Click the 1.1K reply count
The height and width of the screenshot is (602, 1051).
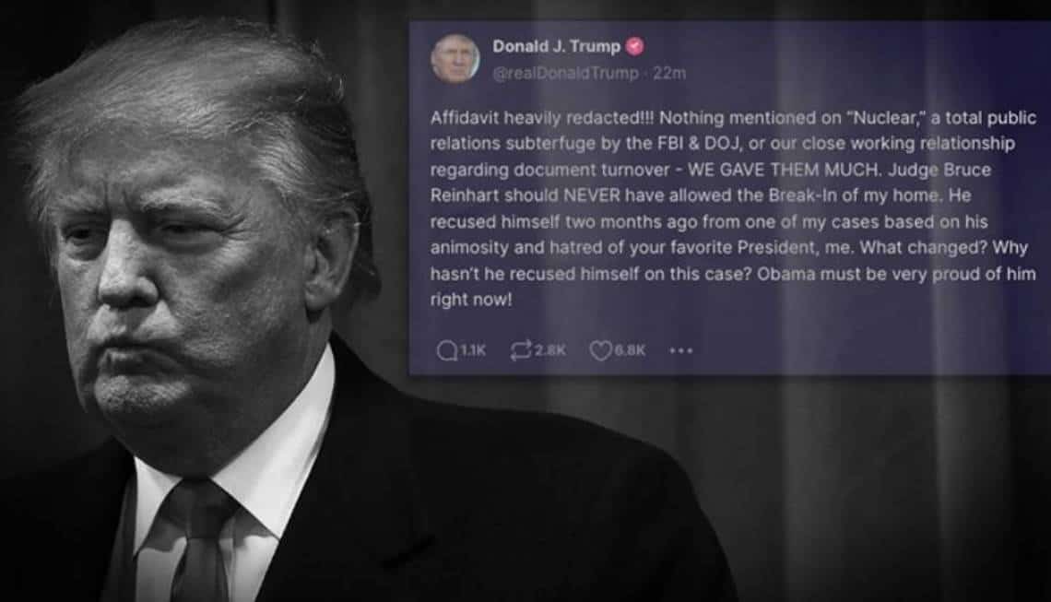pyautogui.click(x=473, y=350)
